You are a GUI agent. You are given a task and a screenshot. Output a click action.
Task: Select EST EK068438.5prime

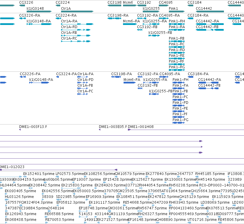21,220
